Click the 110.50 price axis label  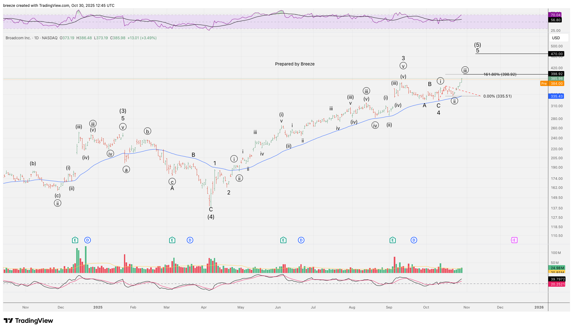tap(557, 236)
